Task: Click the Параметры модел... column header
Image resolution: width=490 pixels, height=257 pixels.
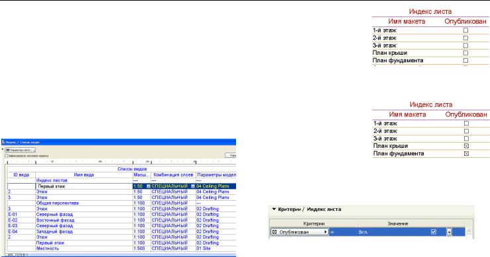Action: click(216, 175)
